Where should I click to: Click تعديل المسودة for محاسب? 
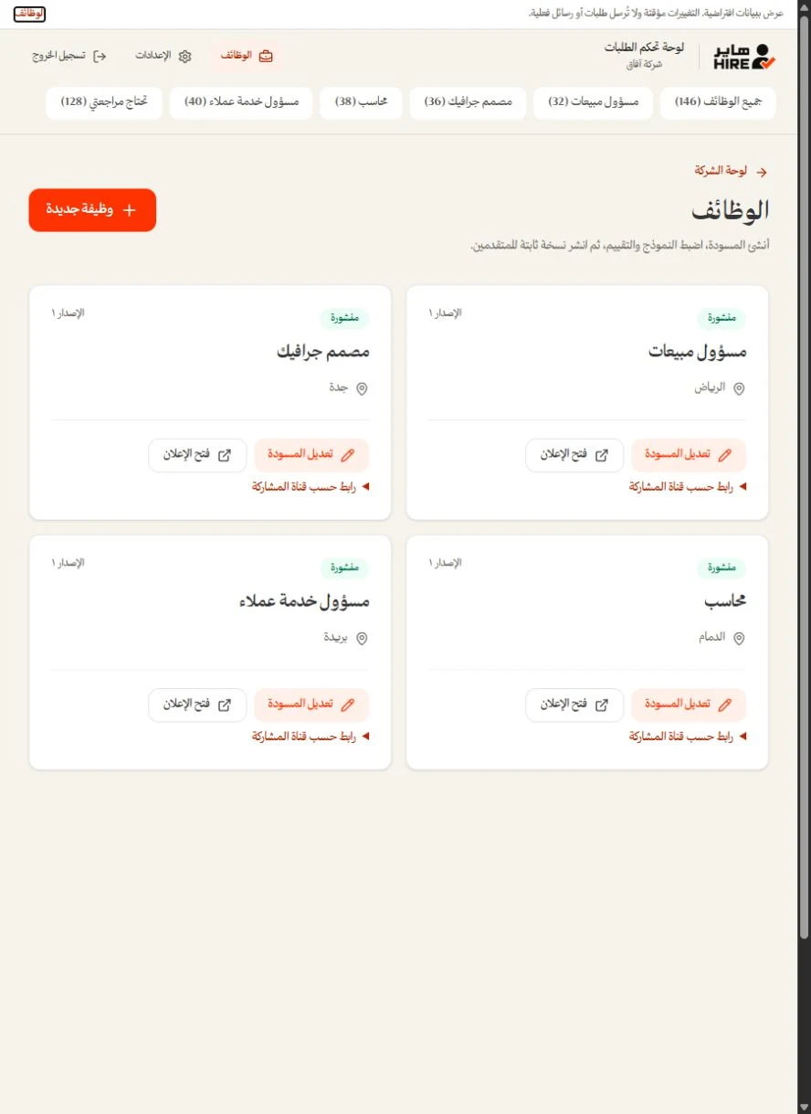(x=689, y=705)
